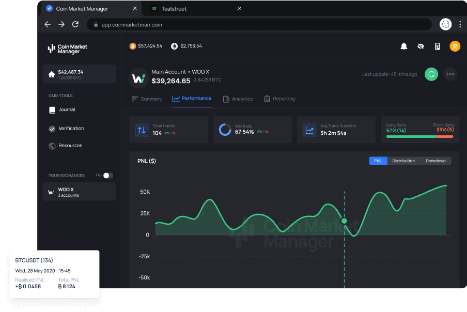Screen dimensions: 467x312
Task: Click the account balance $39,264.65
Action: click(x=170, y=81)
